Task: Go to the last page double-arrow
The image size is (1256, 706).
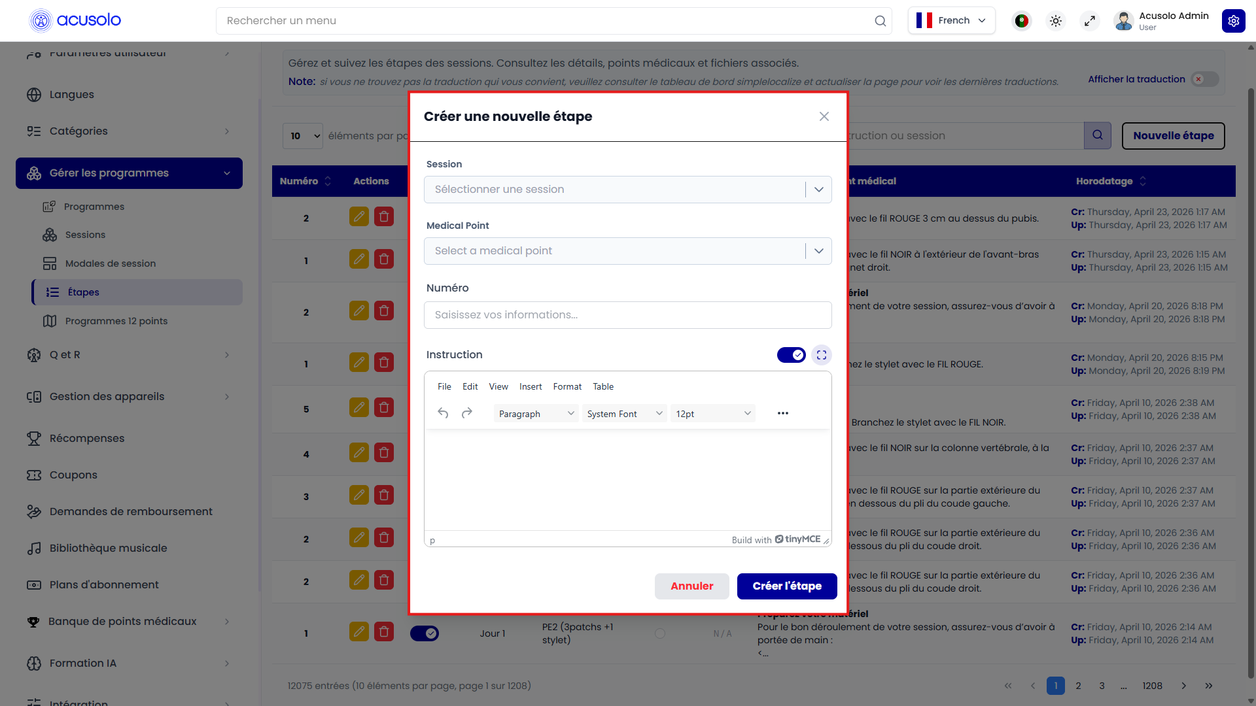Action: tap(1209, 686)
